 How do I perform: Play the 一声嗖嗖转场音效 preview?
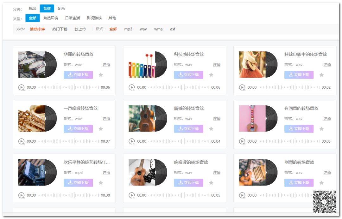[22, 141]
